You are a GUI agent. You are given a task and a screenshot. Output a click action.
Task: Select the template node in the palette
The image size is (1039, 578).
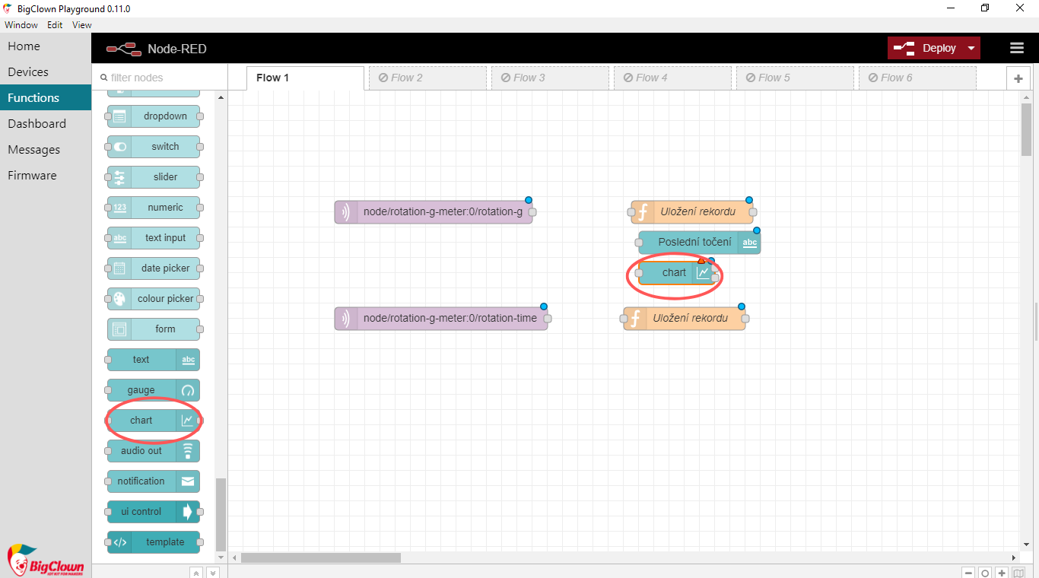(x=154, y=542)
